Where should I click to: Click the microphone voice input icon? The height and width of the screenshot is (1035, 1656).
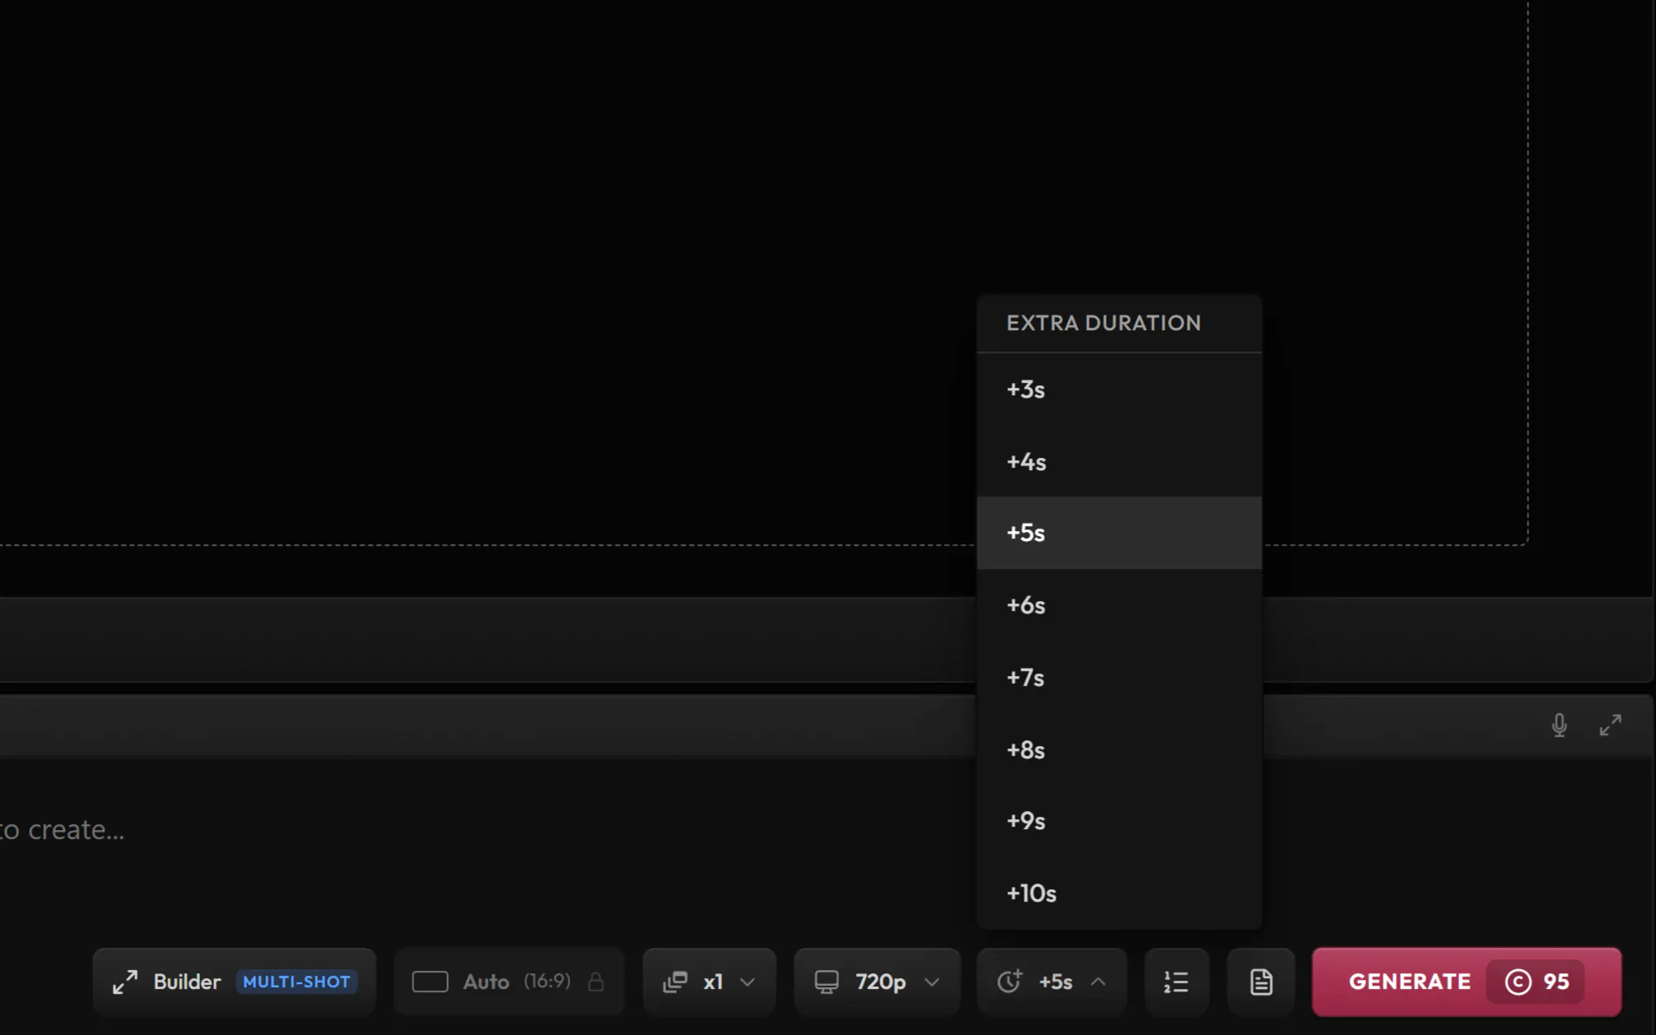[1559, 725]
